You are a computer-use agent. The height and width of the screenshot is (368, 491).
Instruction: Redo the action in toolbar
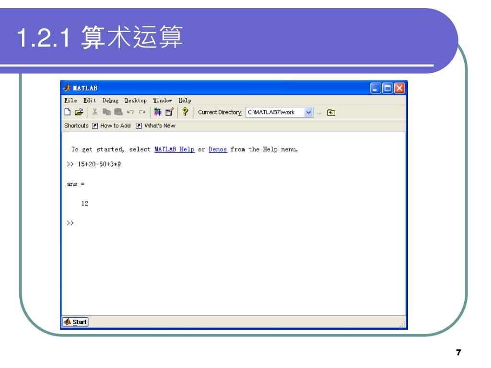point(142,112)
